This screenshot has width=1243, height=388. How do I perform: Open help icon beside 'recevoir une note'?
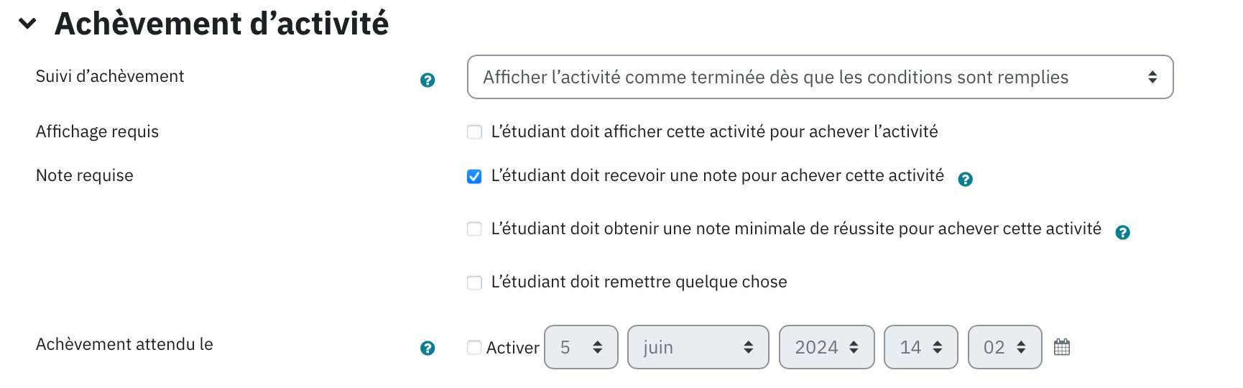tap(966, 179)
